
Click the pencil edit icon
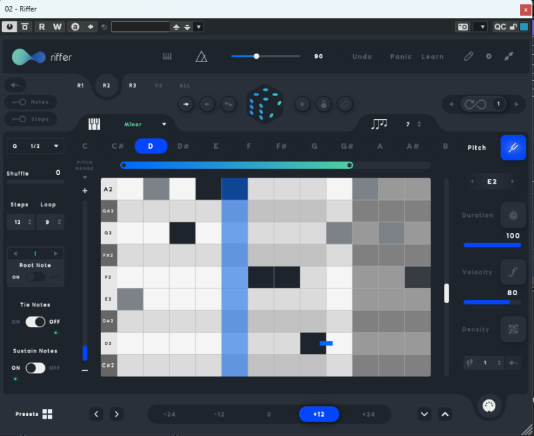[x=469, y=57]
